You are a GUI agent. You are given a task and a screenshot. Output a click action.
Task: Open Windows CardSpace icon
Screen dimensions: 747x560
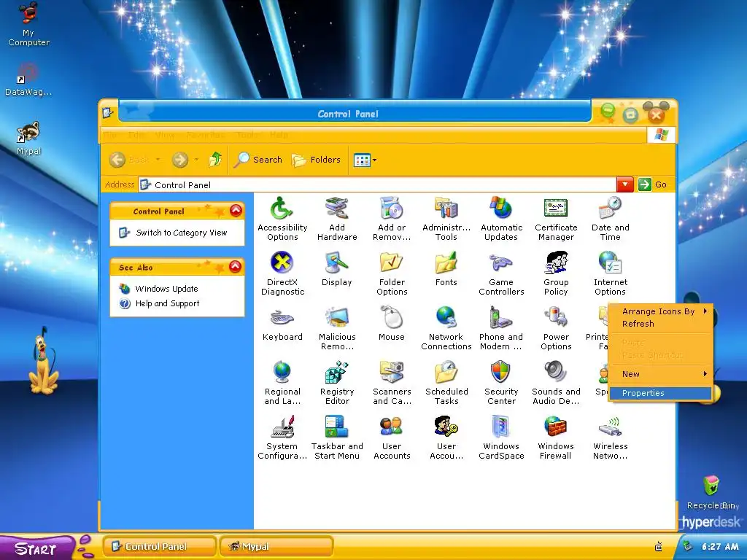pos(501,427)
